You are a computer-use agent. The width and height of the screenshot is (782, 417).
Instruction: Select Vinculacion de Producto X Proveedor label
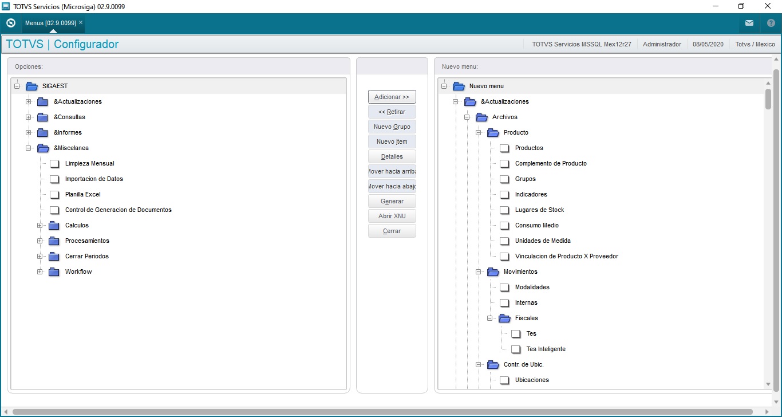[x=567, y=256]
